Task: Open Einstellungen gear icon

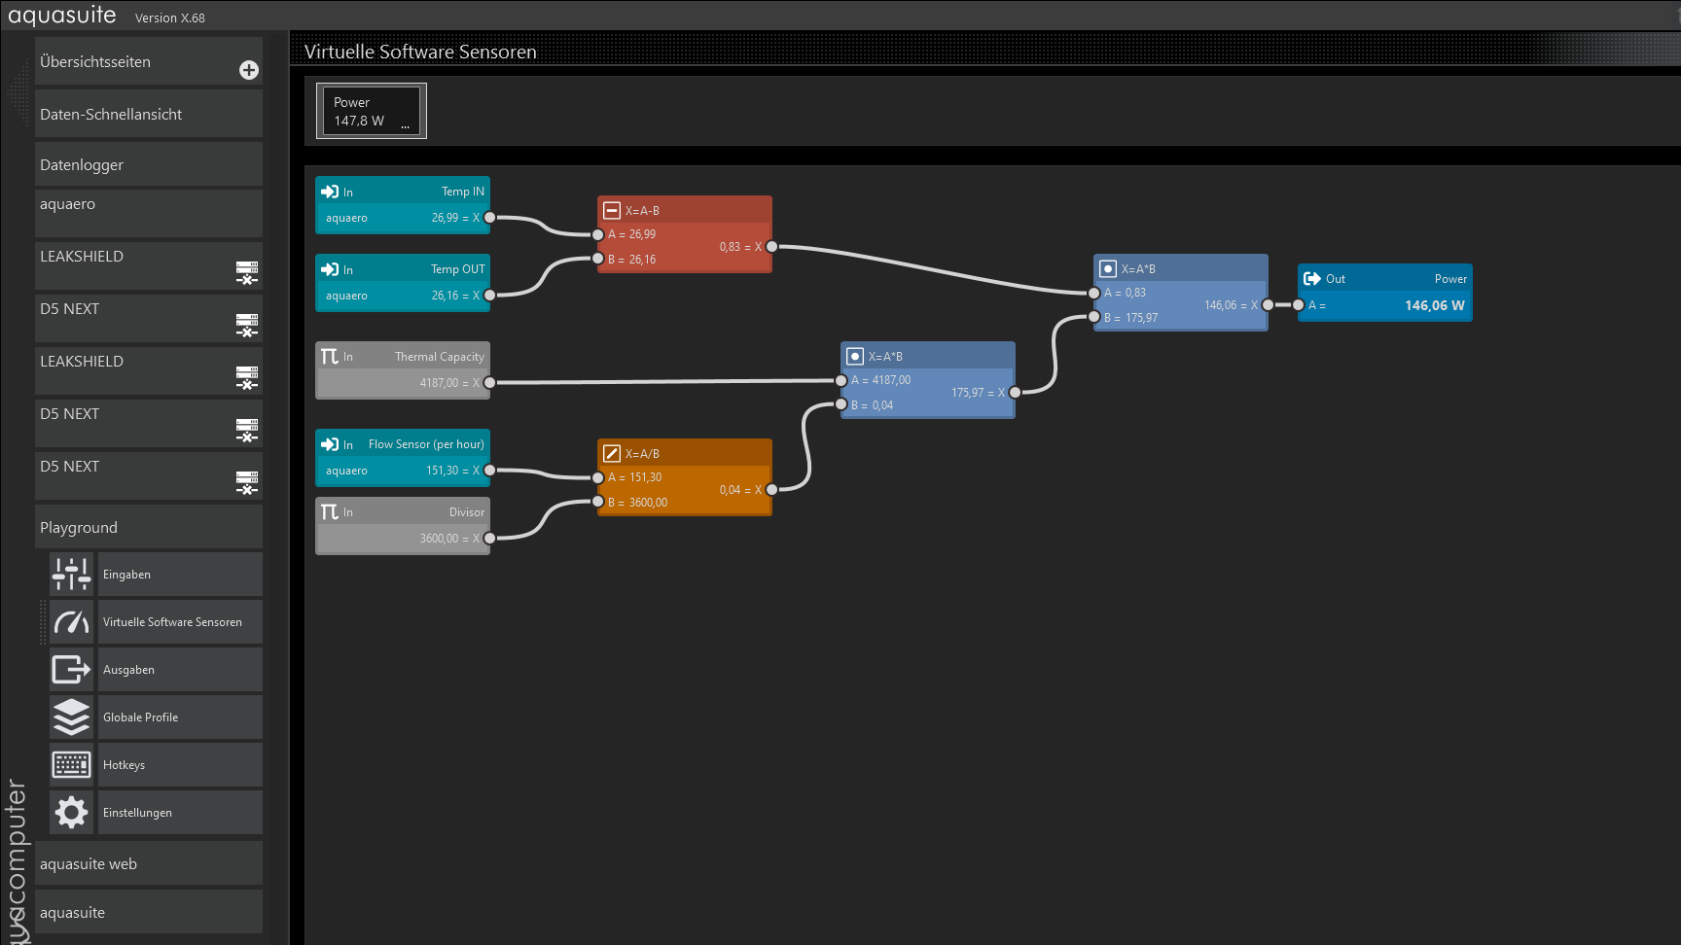Action: [72, 812]
